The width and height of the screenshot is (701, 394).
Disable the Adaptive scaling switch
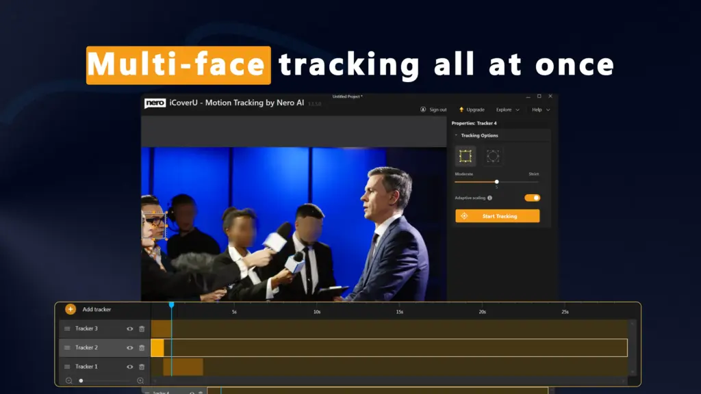(x=532, y=198)
